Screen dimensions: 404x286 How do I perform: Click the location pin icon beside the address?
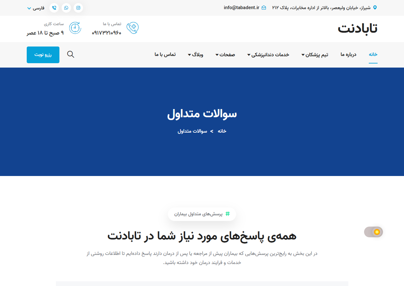(374, 8)
